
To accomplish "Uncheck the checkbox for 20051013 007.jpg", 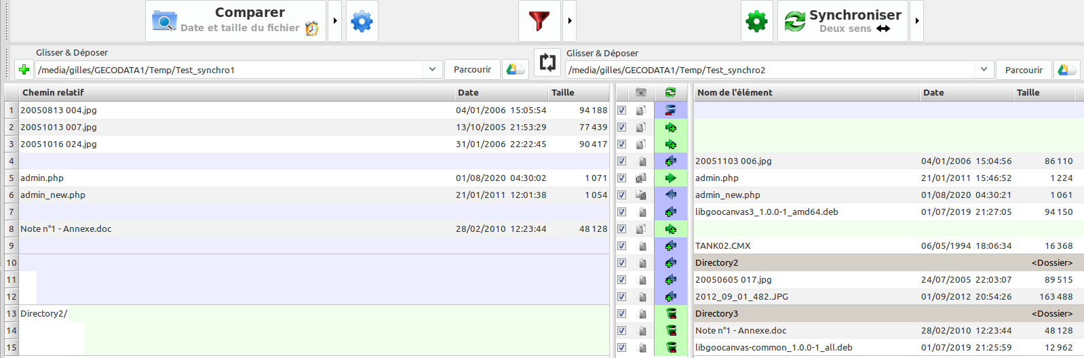I will (x=621, y=127).
